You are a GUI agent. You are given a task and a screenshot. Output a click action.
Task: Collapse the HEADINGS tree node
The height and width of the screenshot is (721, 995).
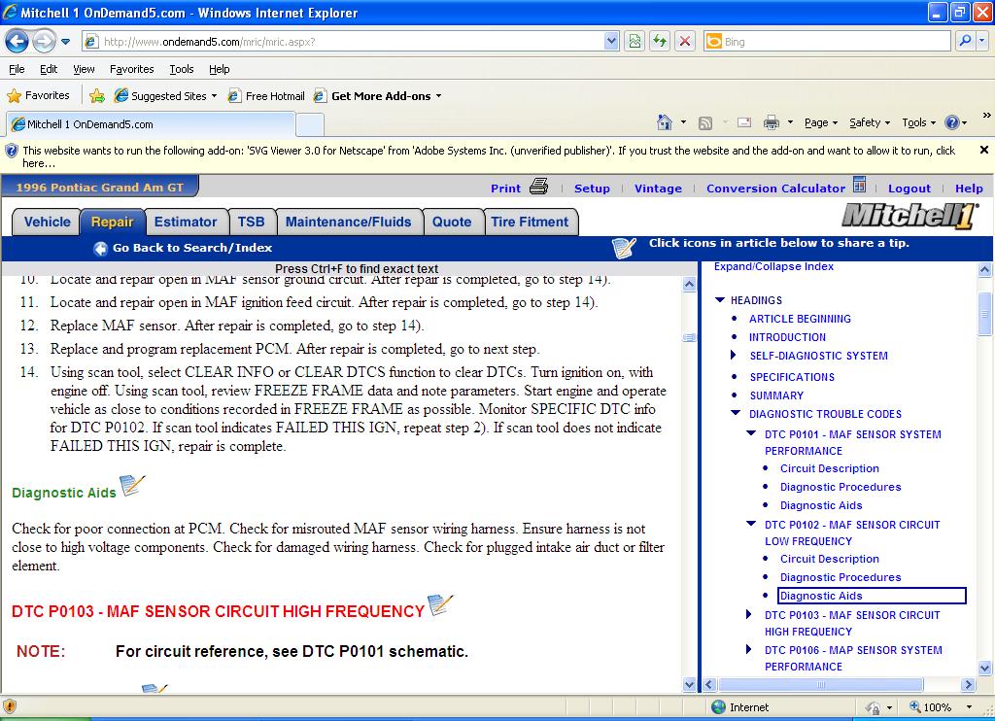point(720,299)
